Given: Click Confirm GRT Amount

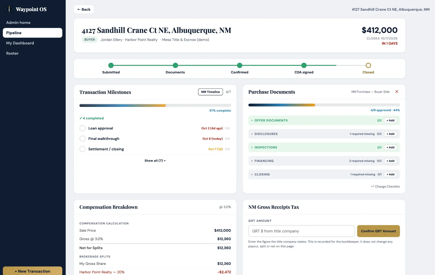Looking at the screenshot, I should (x=378, y=231).
